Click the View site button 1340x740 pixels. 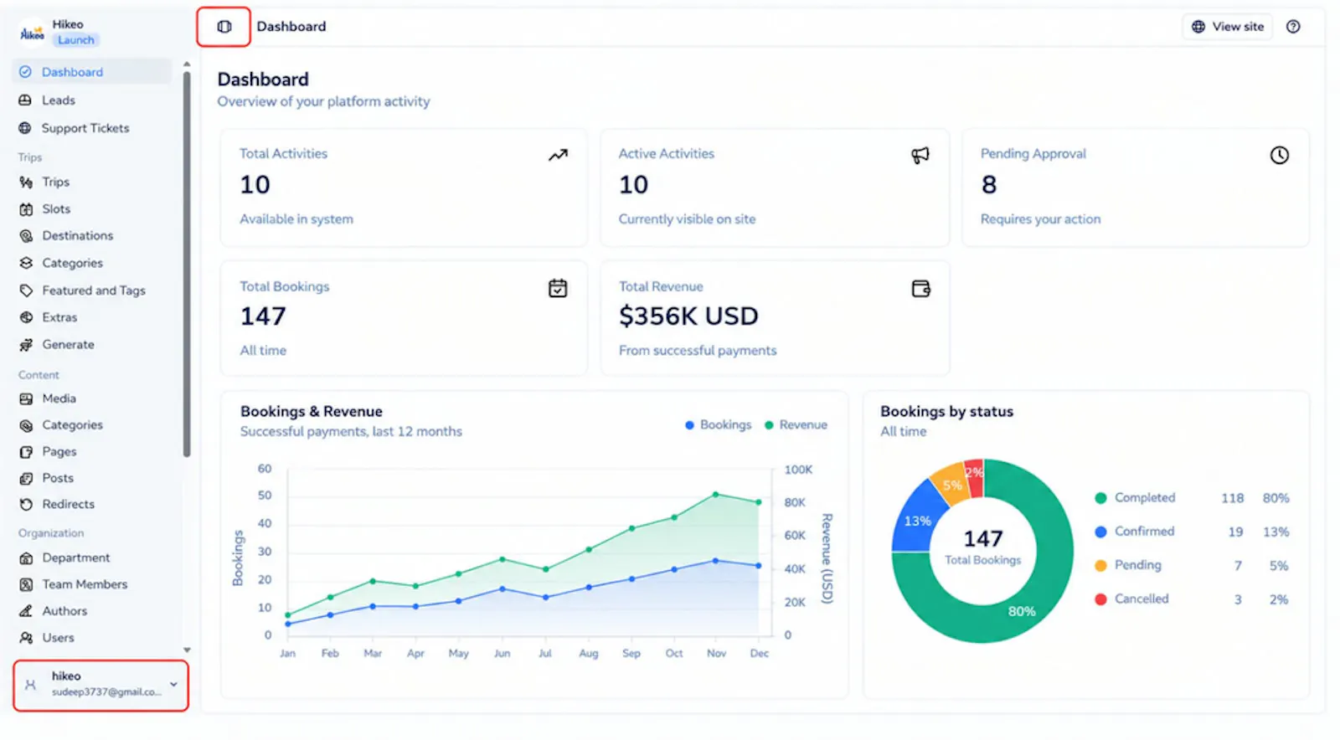[x=1228, y=27]
